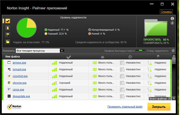Click ПРОПУСТИТЬ 80 % text
This screenshot has height=115, width=181.
[x=156, y=39]
